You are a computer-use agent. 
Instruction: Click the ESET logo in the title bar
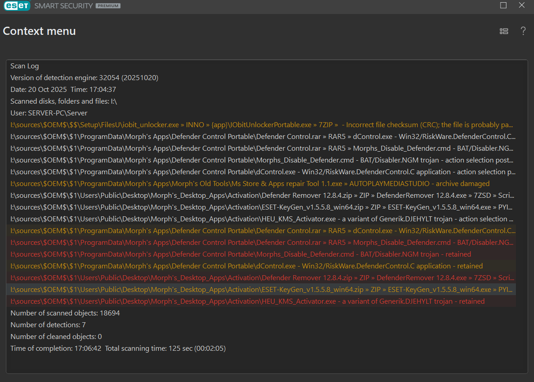click(16, 6)
